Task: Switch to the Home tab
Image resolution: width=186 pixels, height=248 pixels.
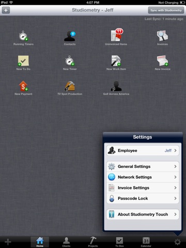Action: click(x=40, y=242)
